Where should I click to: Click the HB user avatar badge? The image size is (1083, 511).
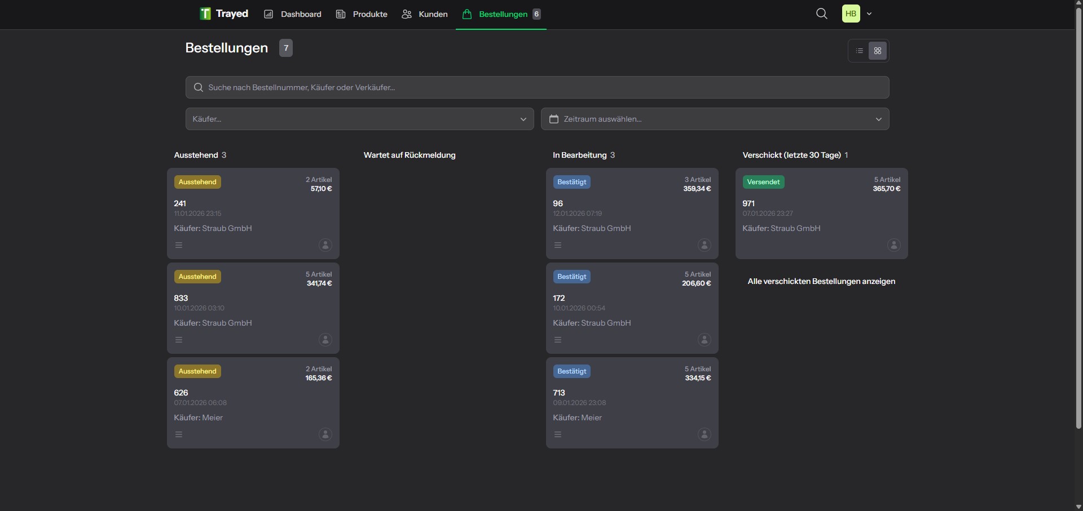click(x=851, y=14)
